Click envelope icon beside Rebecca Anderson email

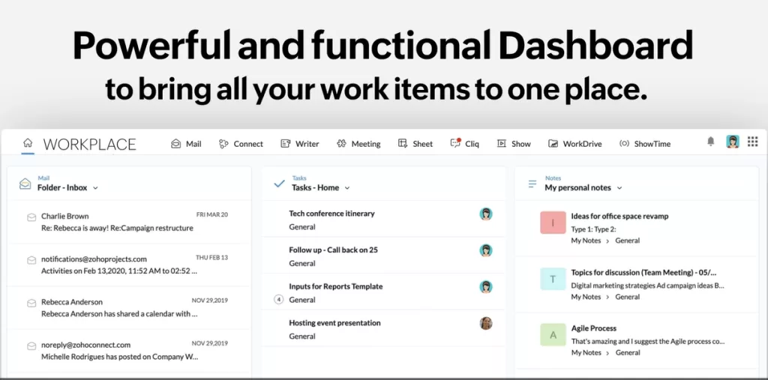31,303
